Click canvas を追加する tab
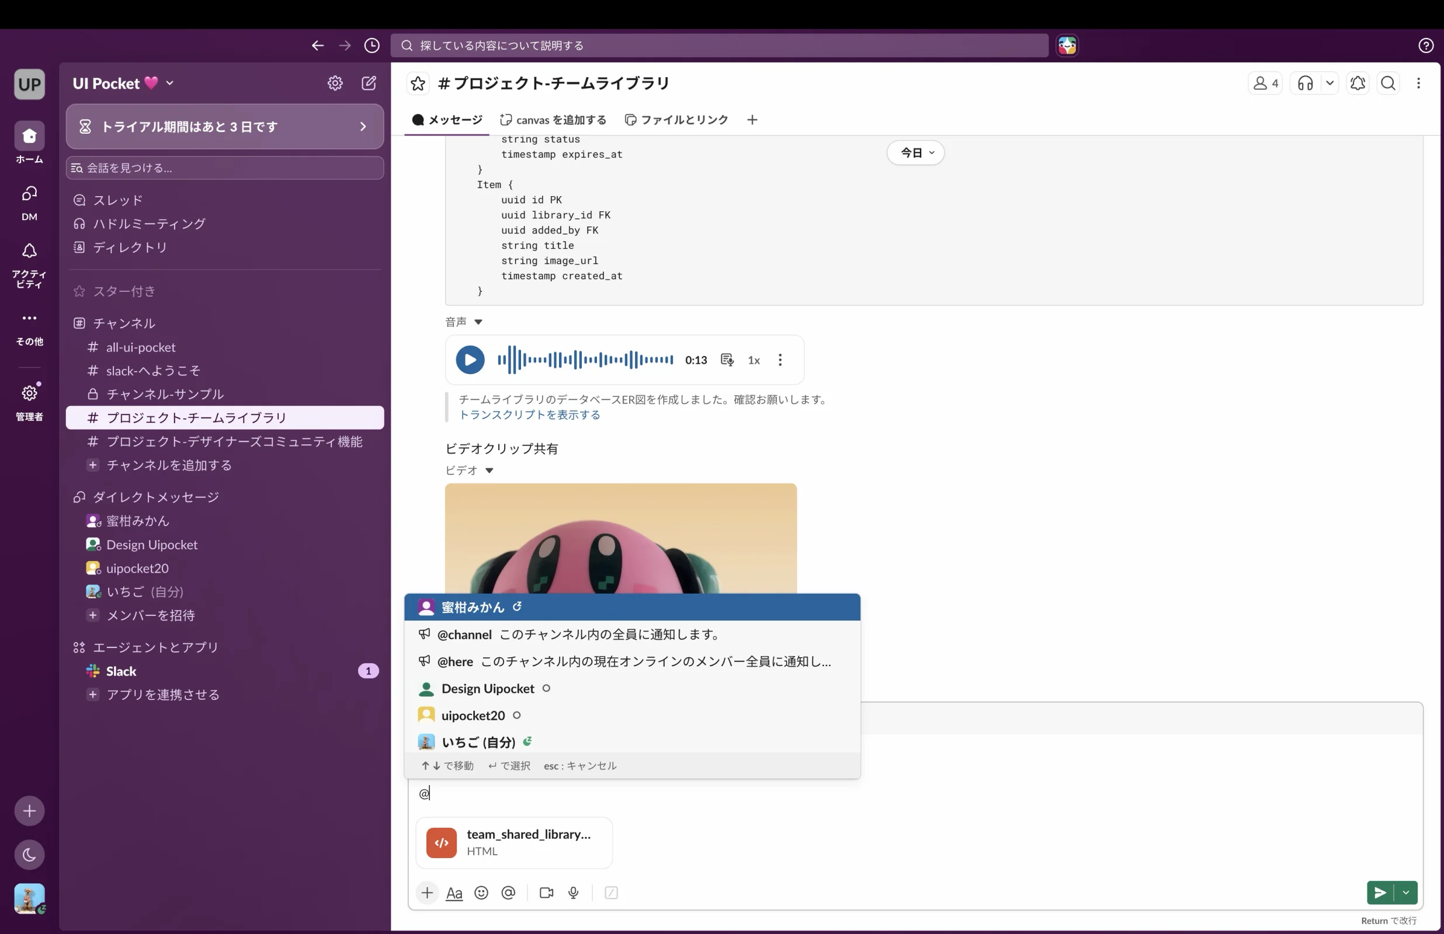 tap(553, 120)
